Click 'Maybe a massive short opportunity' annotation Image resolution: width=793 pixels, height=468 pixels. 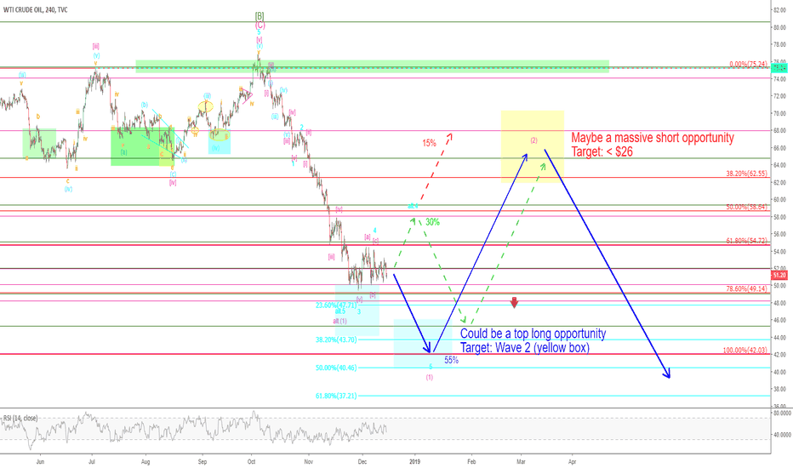(x=653, y=138)
